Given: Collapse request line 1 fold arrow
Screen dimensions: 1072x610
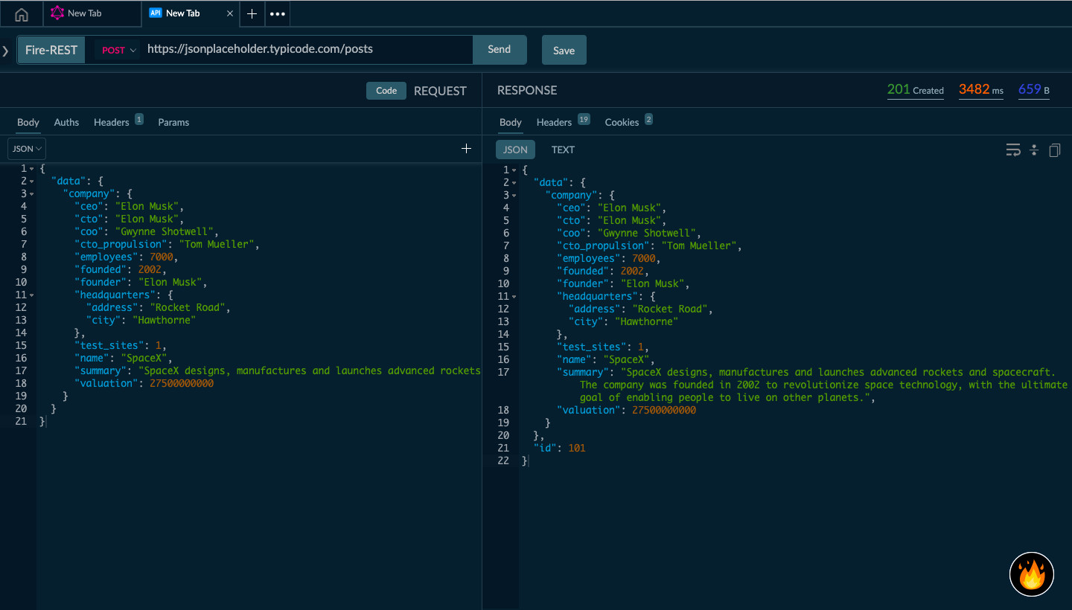Looking at the screenshot, I should pyautogui.click(x=31, y=169).
